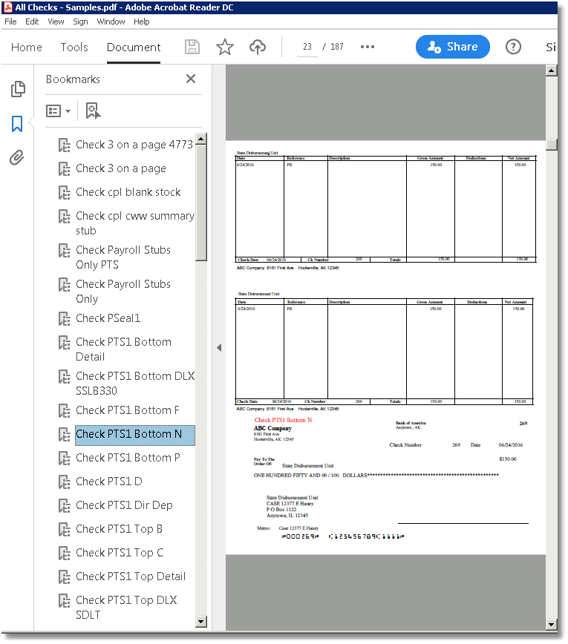Click the page number field showing 23
The width and height of the screenshot is (568, 644).
(307, 47)
